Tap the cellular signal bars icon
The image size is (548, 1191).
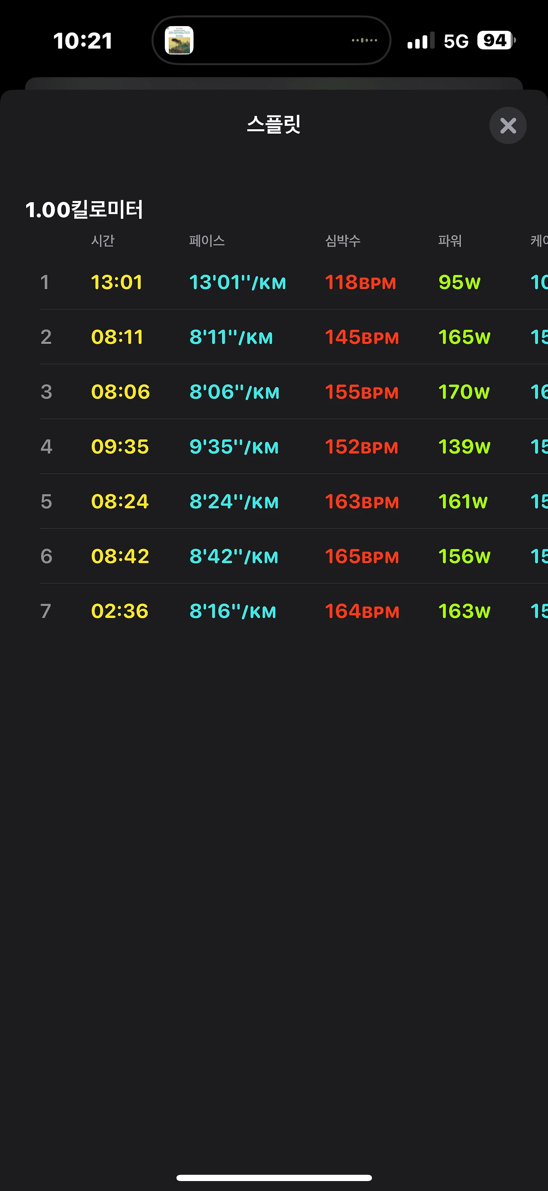(420, 40)
